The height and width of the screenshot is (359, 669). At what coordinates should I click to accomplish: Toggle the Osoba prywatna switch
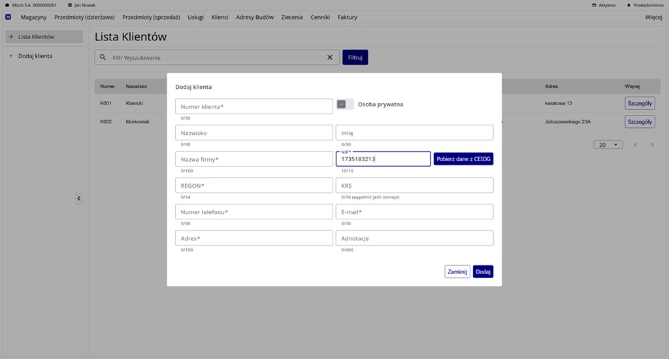[x=345, y=104]
